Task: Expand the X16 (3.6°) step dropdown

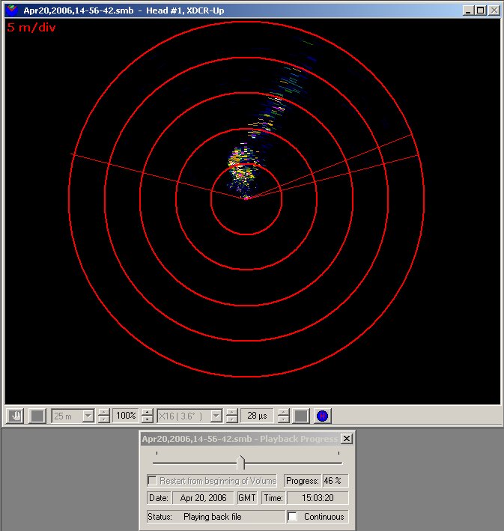Action: (216, 416)
